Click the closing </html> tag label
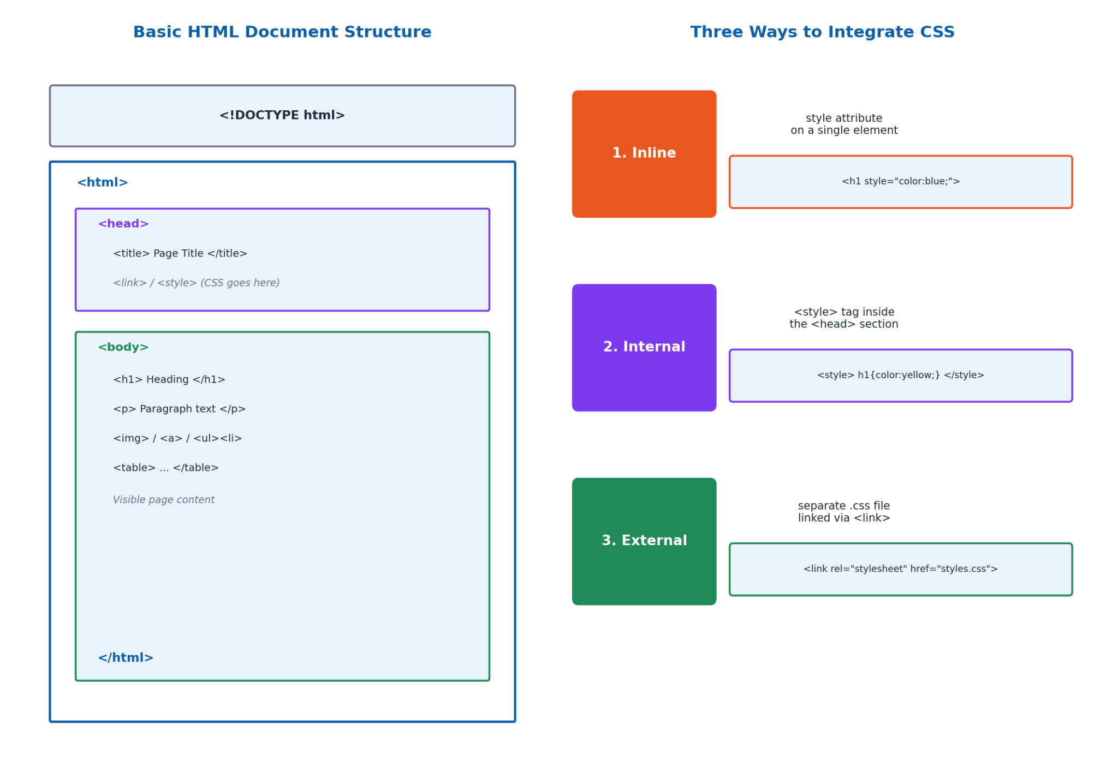Image resolution: width=1118 pixels, height=781 pixels. coord(126,658)
